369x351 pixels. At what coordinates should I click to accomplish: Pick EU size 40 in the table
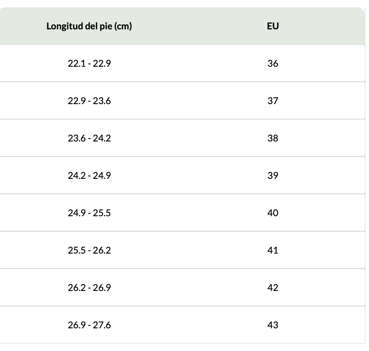[273, 213]
